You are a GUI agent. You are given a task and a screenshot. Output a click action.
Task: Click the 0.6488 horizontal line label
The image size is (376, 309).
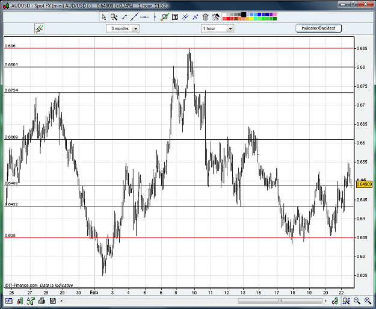[11, 183]
